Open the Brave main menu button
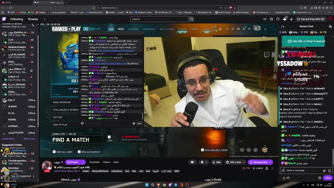 pyautogui.click(x=331, y=8)
